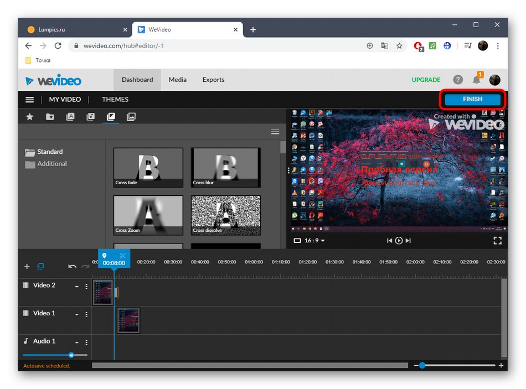Click the Undo arrow above the timeline
526x389 pixels.
pos(72,266)
